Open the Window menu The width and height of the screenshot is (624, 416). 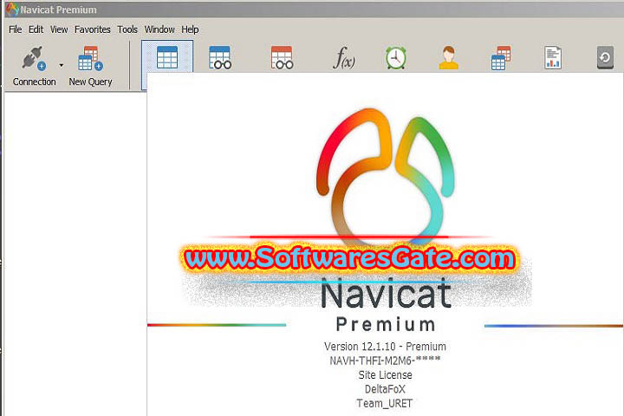tap(159, 29)
